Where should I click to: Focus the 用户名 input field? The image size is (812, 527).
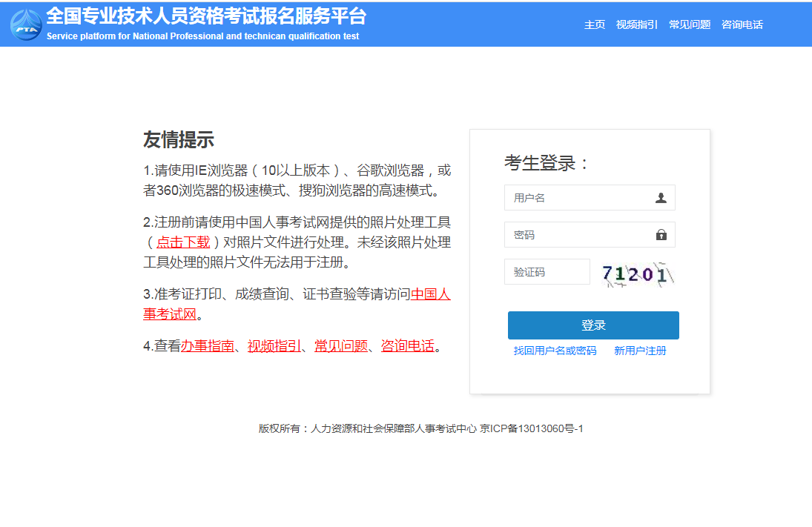[x=578, y=198]
